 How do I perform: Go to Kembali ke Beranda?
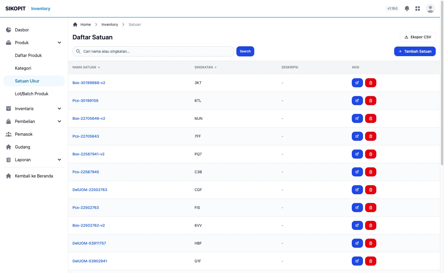[x=34, y=176]
